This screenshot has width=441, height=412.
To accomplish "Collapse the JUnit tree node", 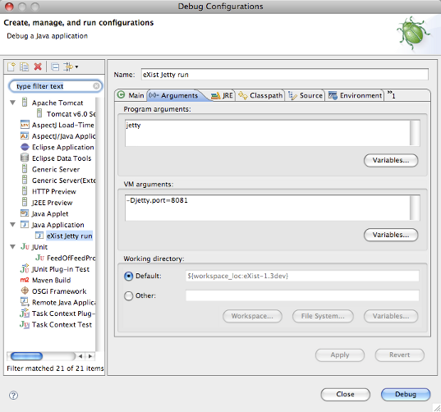I will click(x=12, y=247).
